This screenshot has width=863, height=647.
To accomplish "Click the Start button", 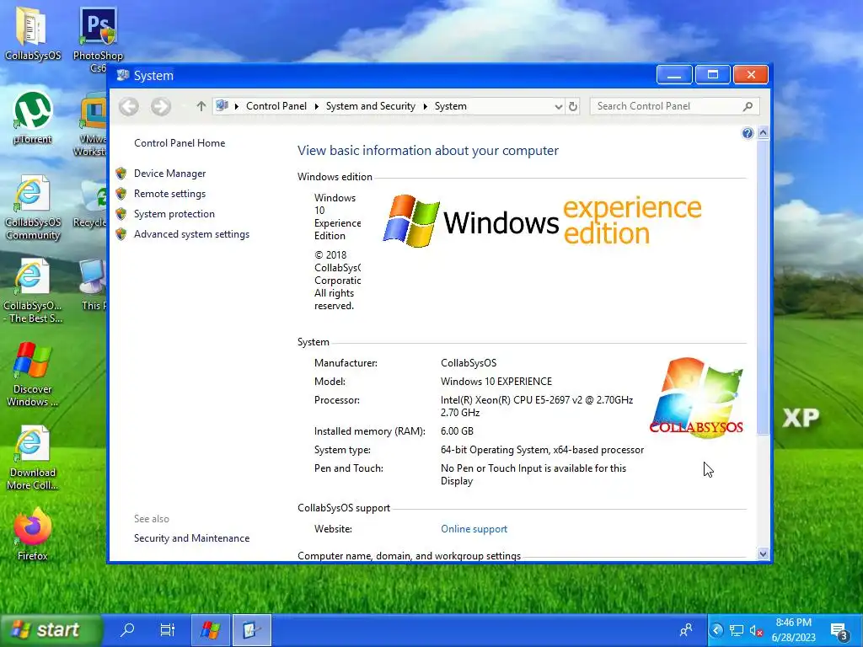I will (x=51, y=630).
